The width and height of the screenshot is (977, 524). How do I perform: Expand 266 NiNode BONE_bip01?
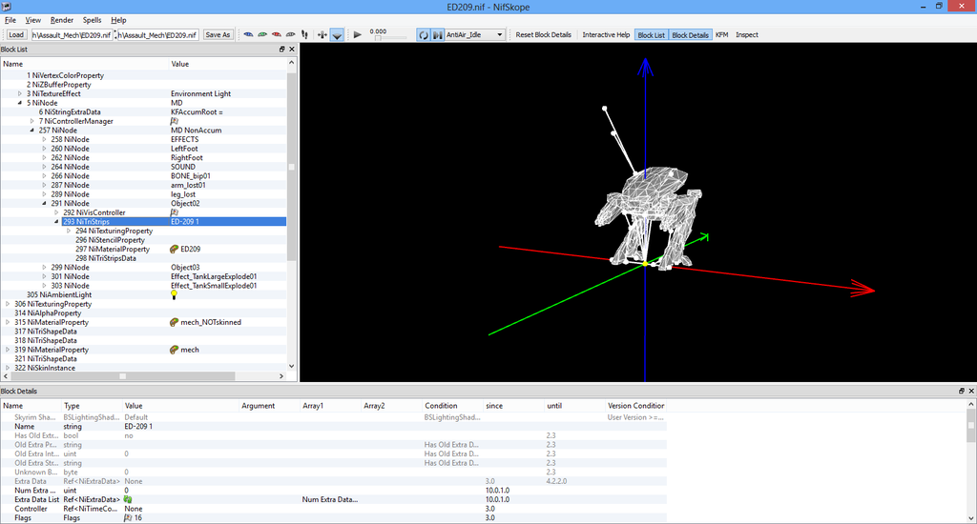(44, 176)
